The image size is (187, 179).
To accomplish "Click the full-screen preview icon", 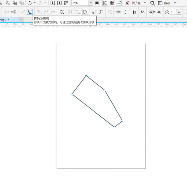I will point(97,3).
